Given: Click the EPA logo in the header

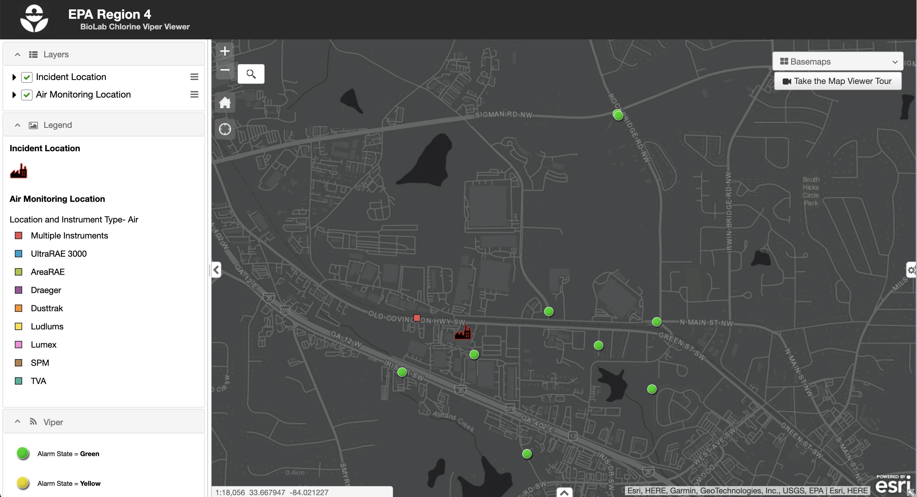Looking at the screenshot, I should [34, 18].
